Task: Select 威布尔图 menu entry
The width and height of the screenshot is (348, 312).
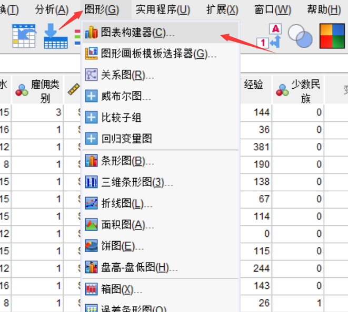Action: (x=161, y=96)
